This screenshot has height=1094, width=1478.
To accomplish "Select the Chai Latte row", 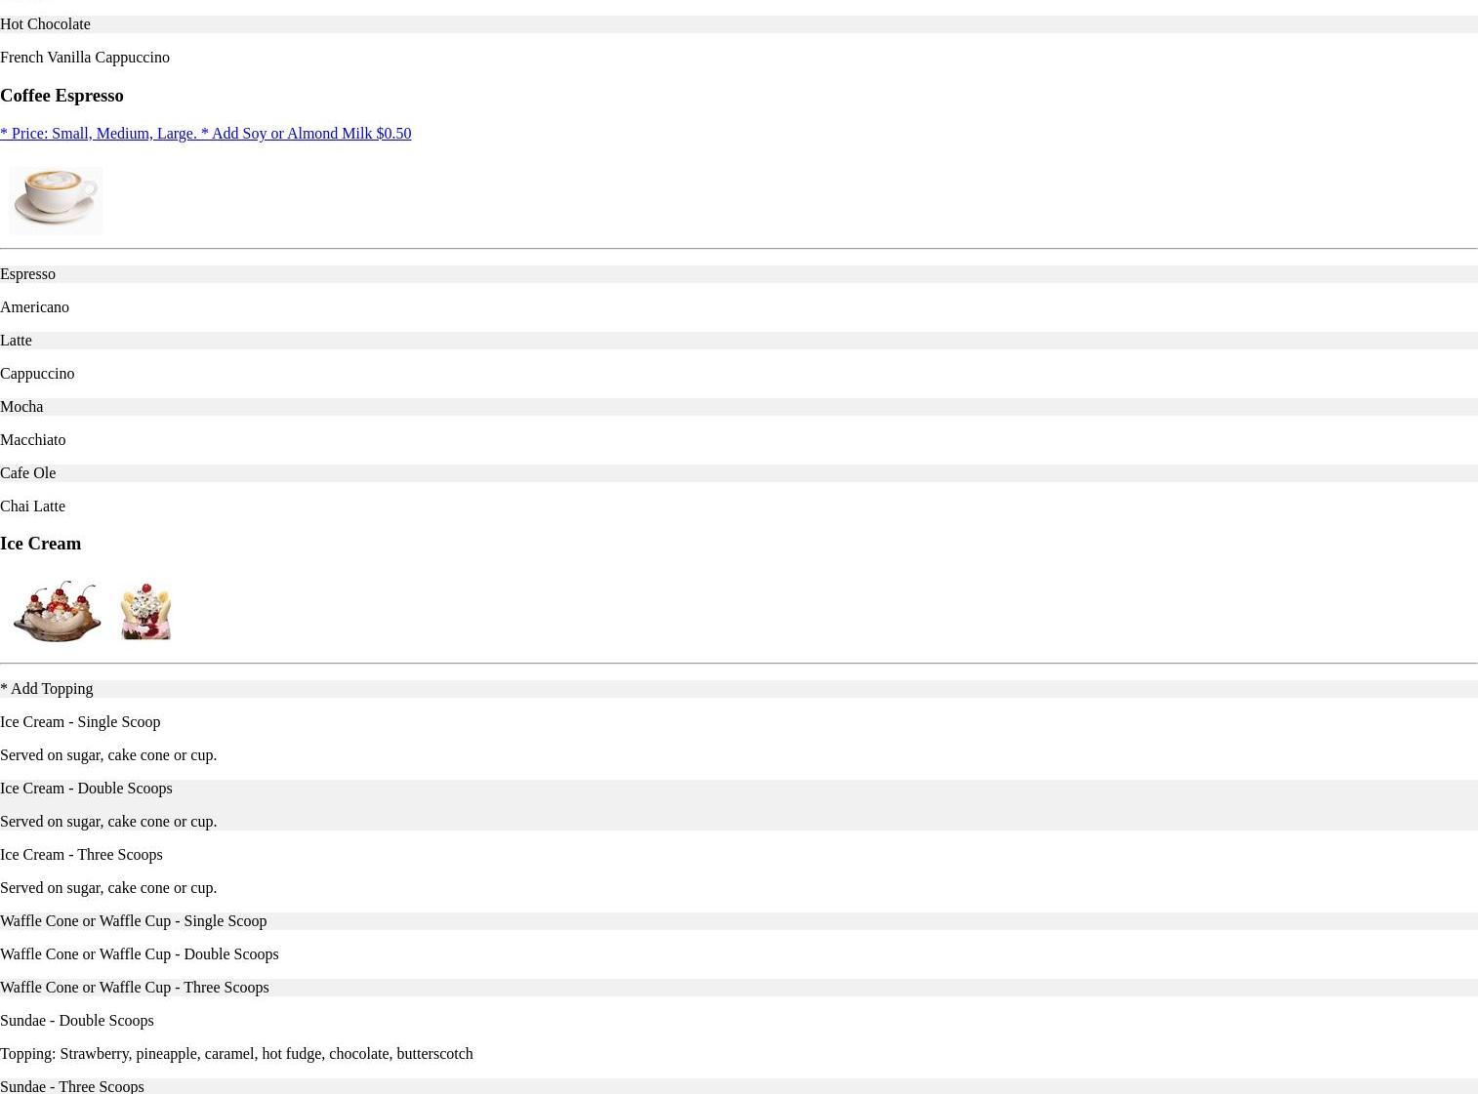I will (x=739, y=506).
